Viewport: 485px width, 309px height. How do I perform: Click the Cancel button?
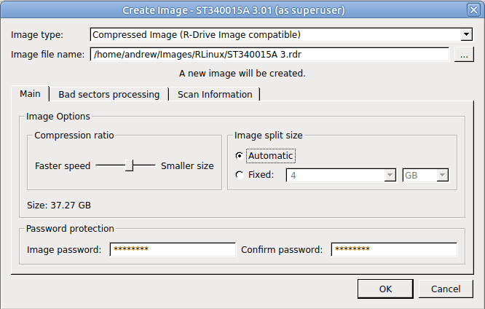click(x=446, y=289)
